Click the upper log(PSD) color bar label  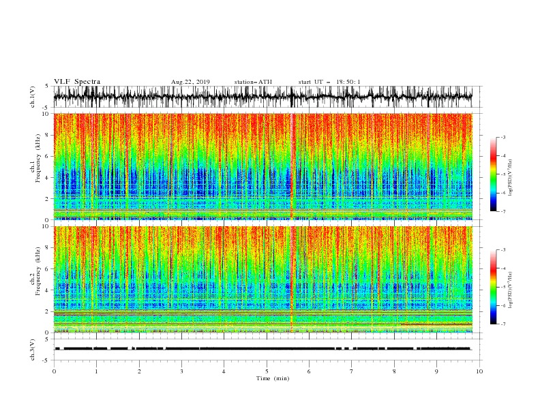pos(510,178)
